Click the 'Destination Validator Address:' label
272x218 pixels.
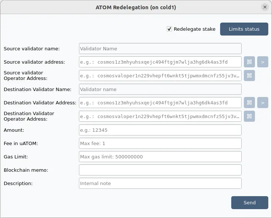point(40,103)
